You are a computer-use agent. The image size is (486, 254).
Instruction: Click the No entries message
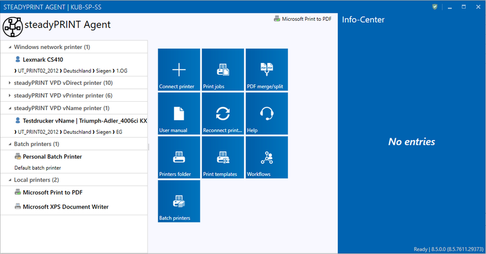[x=412, y=142]
